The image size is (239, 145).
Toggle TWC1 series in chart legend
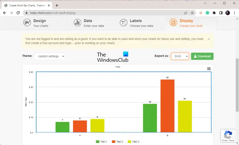click(x=101, y=142)
